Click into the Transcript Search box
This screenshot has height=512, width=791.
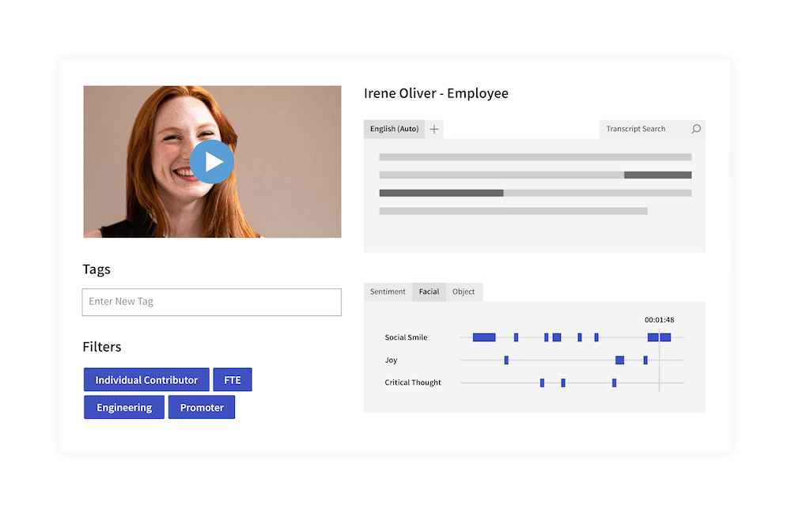[645, 129]
